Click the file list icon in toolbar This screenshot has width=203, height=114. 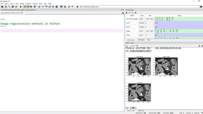click(x=13, y=7)
